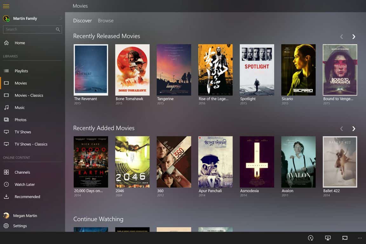Click the Watch Later clock icon

(x=6, y=184)
